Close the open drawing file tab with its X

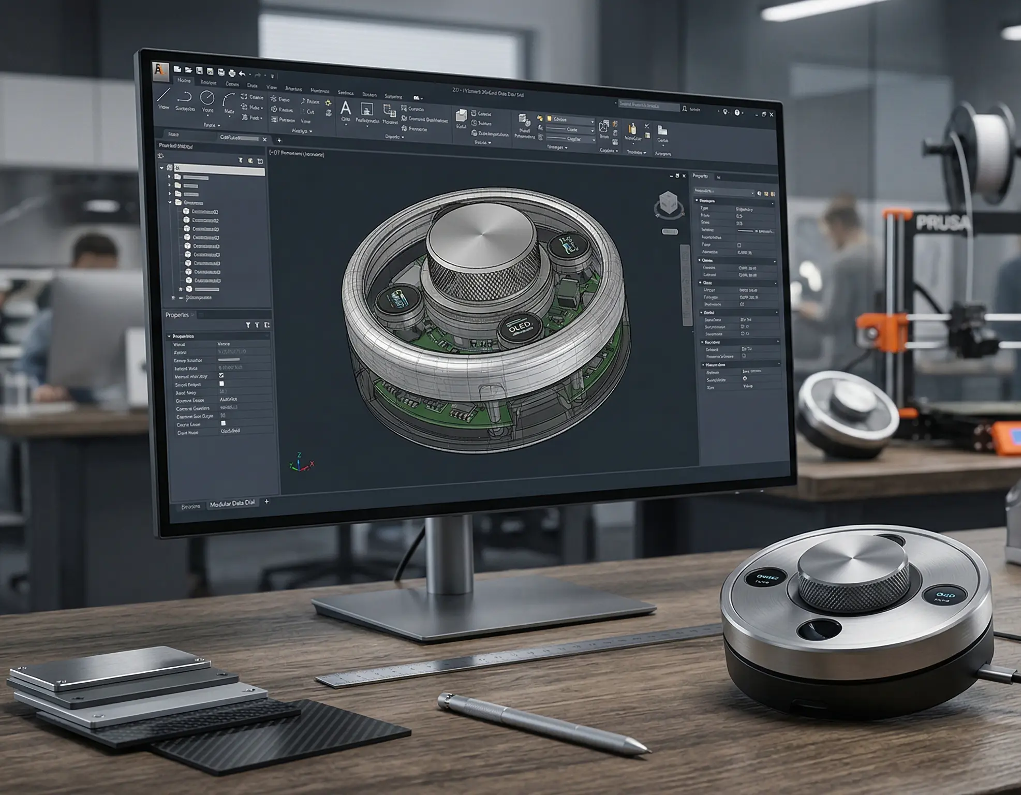pyautogui.click(x=265, y=139)
